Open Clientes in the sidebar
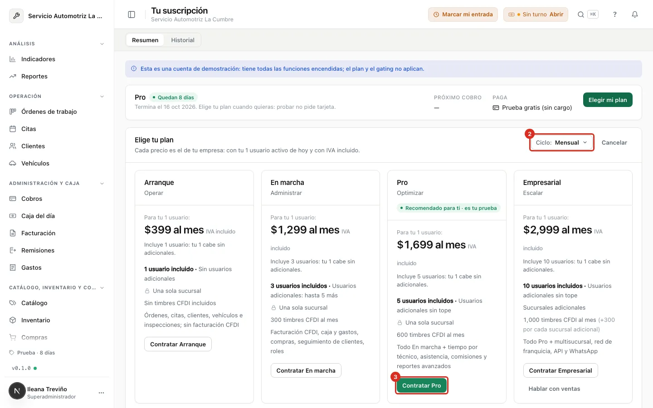The image size is (653, 408). [x=57, y=146]
